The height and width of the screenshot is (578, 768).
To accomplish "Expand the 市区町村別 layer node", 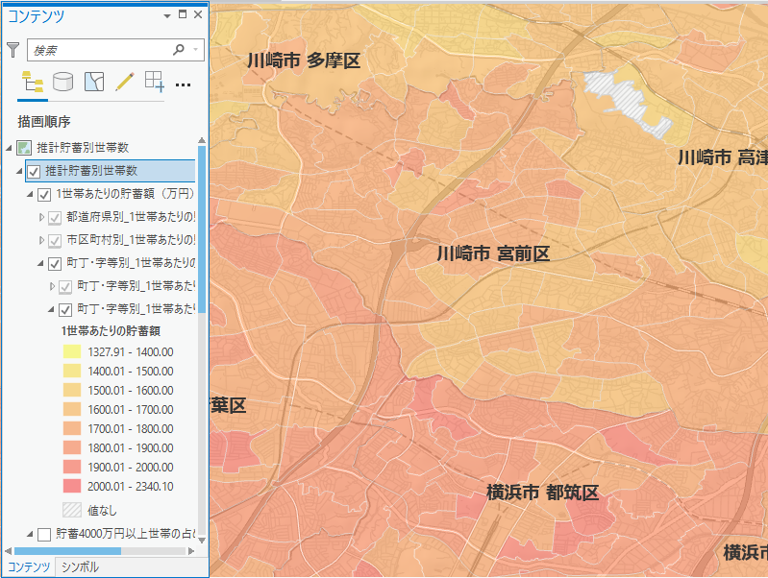I will tap(41, 240).
